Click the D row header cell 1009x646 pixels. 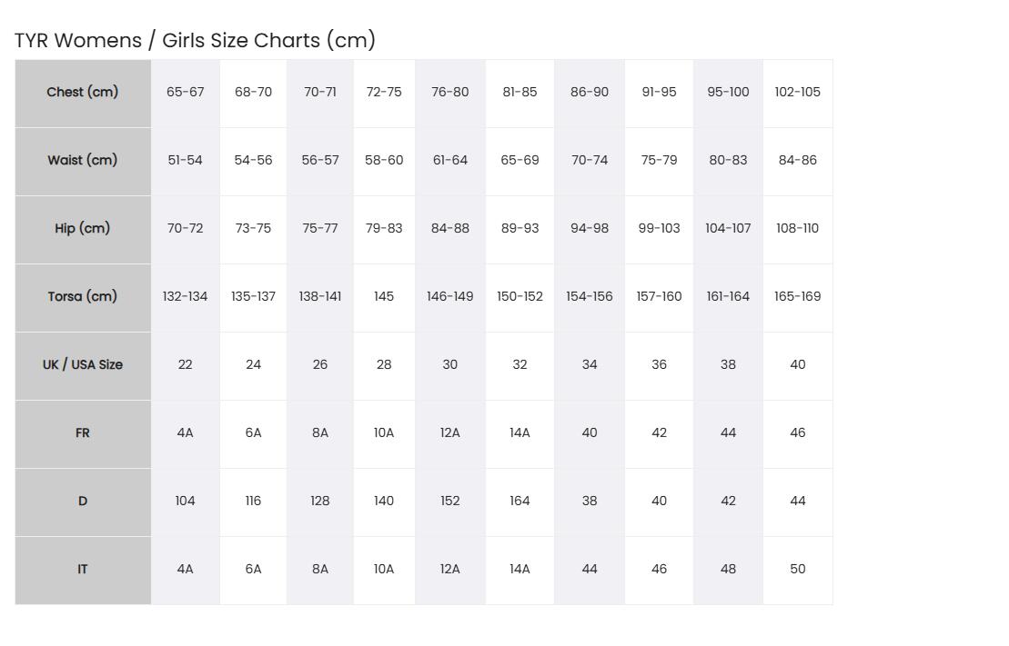(x=83, y=502)
